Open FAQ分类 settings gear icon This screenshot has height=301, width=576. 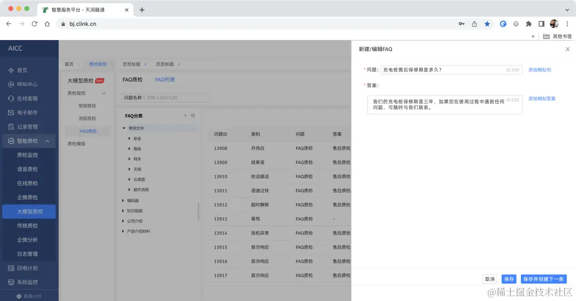pyautogui.click(x=193, y=115)
